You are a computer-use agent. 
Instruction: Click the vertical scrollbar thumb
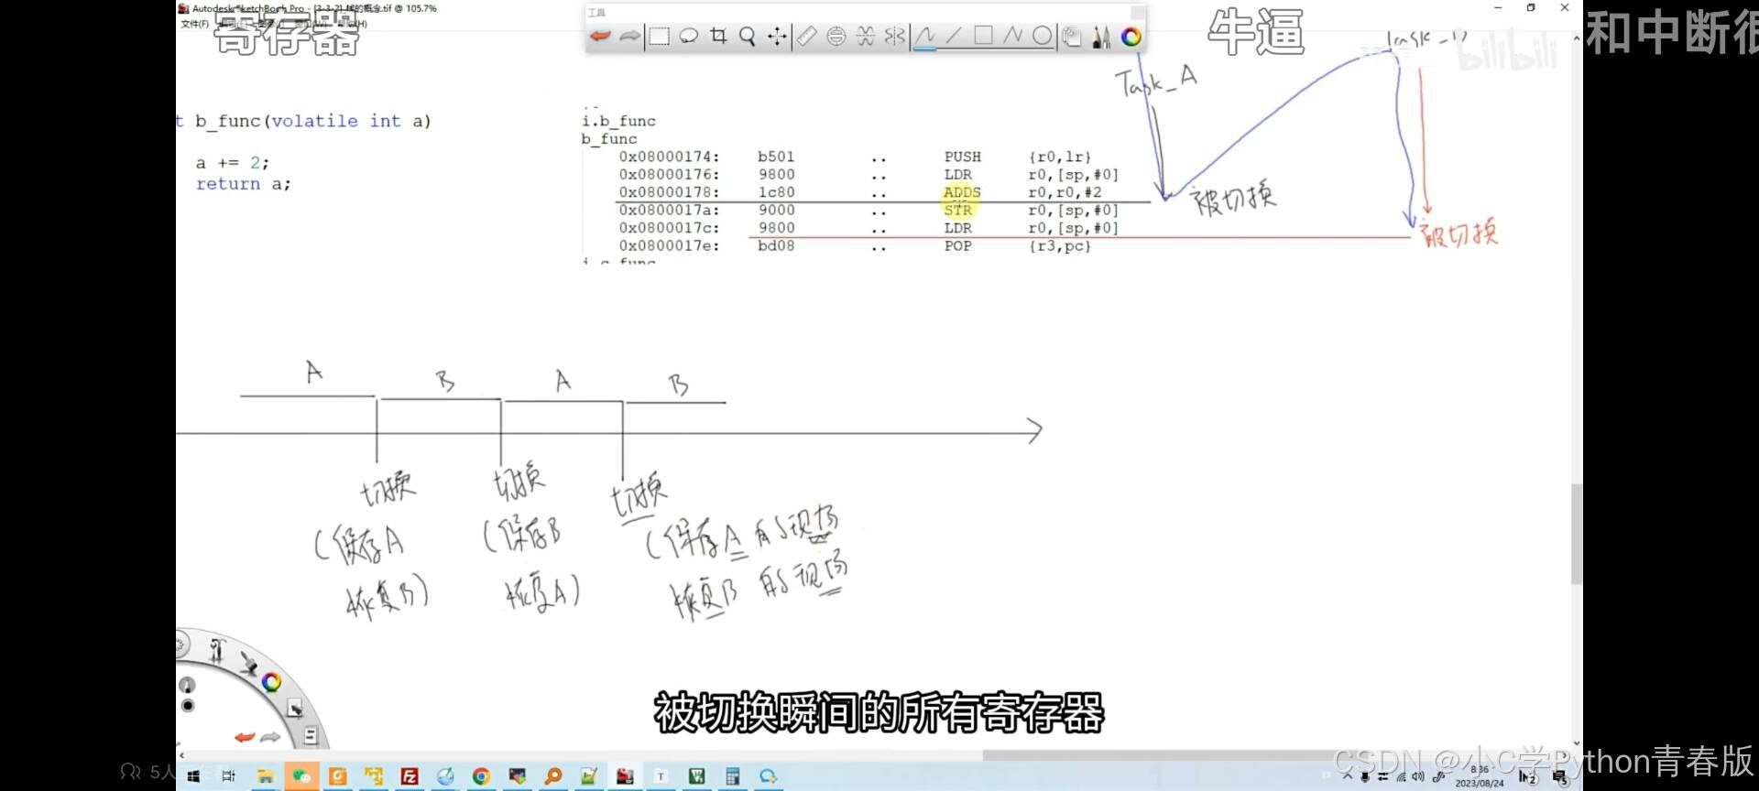click(1577, 534)
